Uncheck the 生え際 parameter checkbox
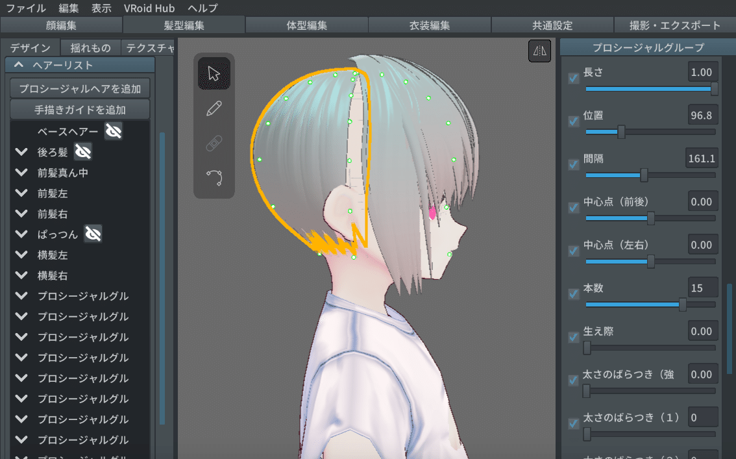The width and height of the screenshot is (736, 459). click(574, 337)
